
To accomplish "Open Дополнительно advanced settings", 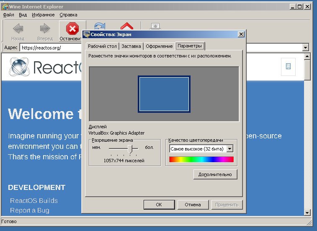I will point(215,174).
